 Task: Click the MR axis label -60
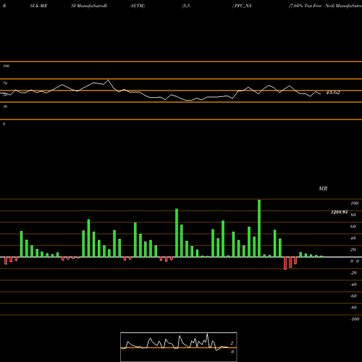coord(353,296)
